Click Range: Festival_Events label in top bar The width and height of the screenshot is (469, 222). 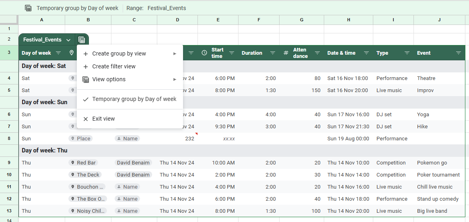[156, 8]
